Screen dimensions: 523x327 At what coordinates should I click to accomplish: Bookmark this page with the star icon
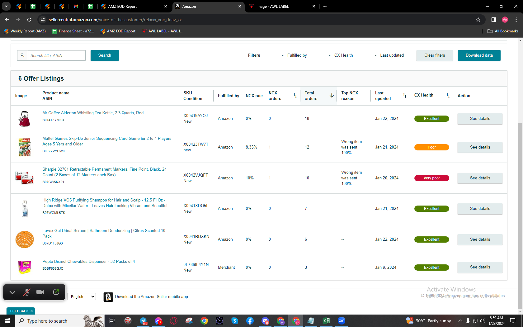pyautogui.click(x=478, y=20)
